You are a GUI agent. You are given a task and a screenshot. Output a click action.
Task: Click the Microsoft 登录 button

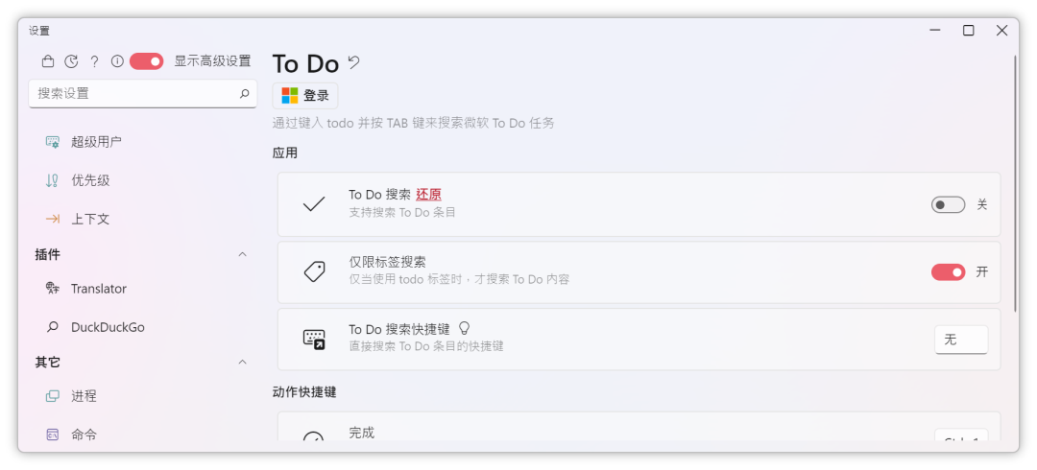tap(305, 96)
